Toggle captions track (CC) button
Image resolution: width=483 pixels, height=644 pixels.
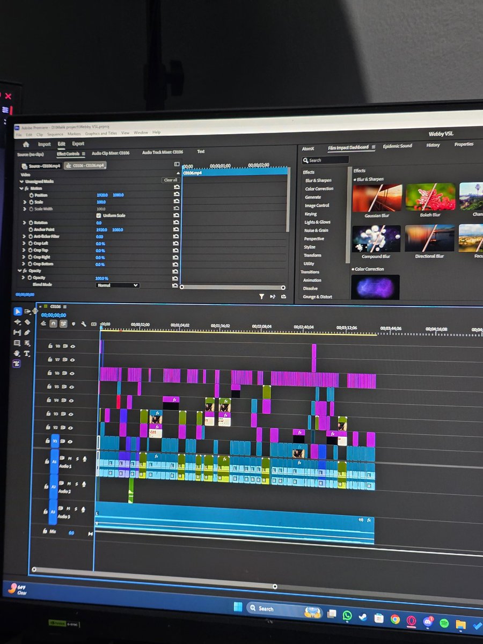pos(93,324)
